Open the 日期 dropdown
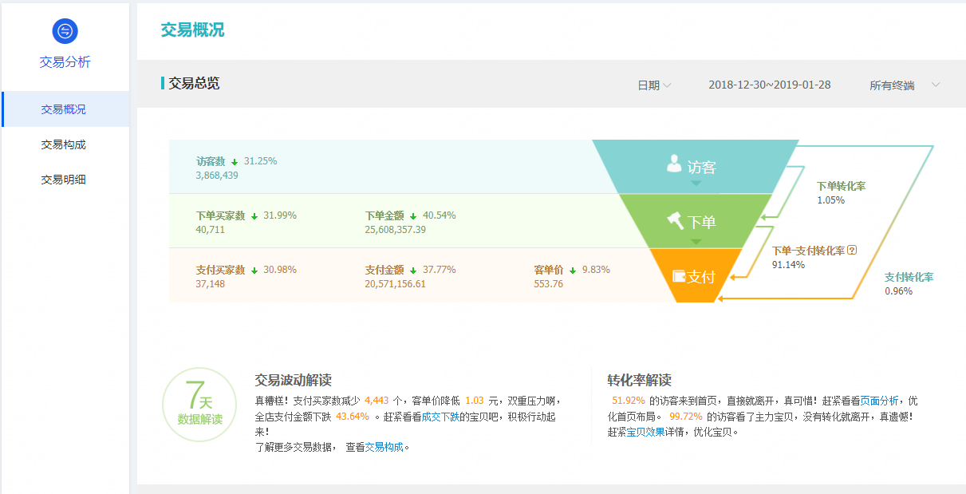Image resolution: width=966 pixels, height=494 pixels. tap(654, 85)
